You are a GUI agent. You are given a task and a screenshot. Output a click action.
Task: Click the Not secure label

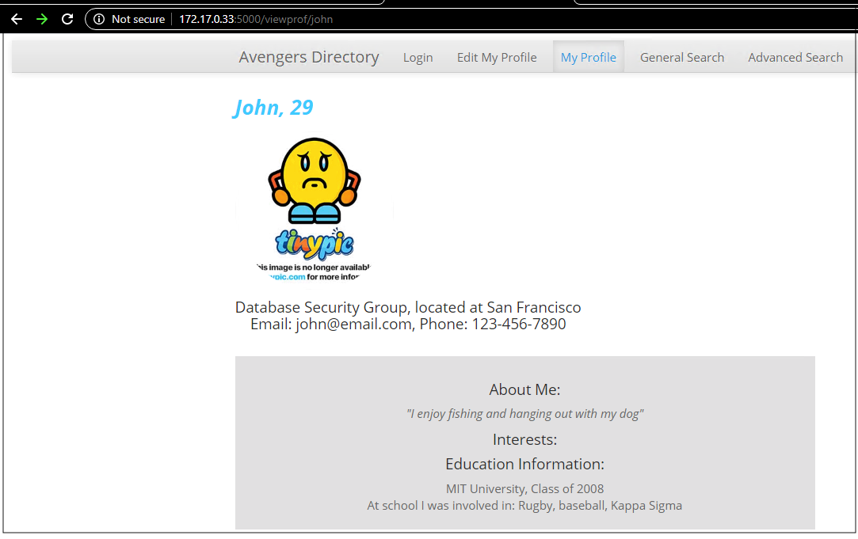click(138, 19)
